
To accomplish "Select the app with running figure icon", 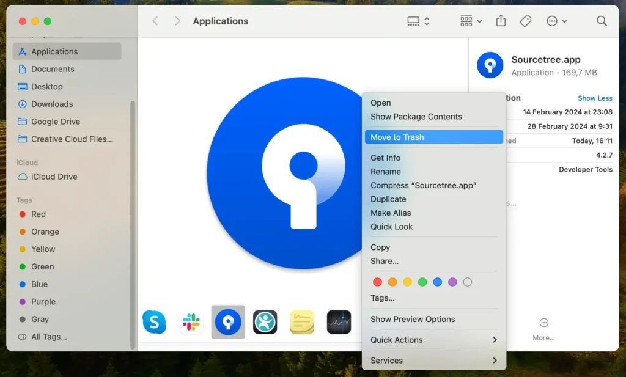I will pos(265,321).
